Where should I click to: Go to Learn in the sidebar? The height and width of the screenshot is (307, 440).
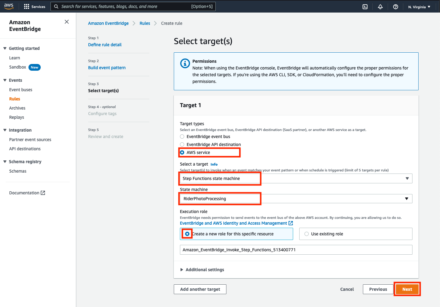[14, 58]
